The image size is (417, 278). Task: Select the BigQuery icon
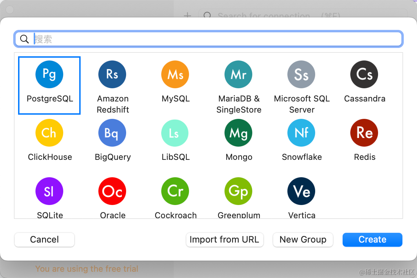pyautogui.click(x=112, y=133)
